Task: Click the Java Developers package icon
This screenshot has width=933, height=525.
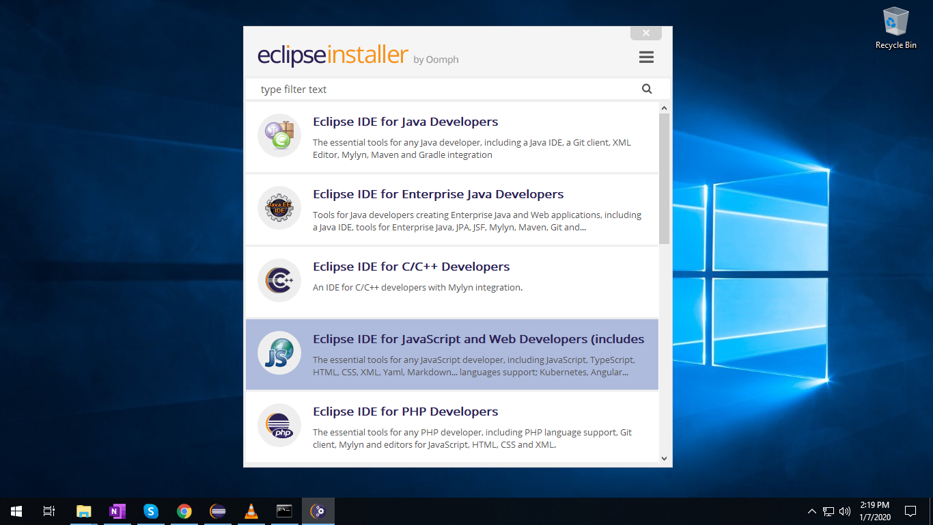Action: tap(279, 135)
